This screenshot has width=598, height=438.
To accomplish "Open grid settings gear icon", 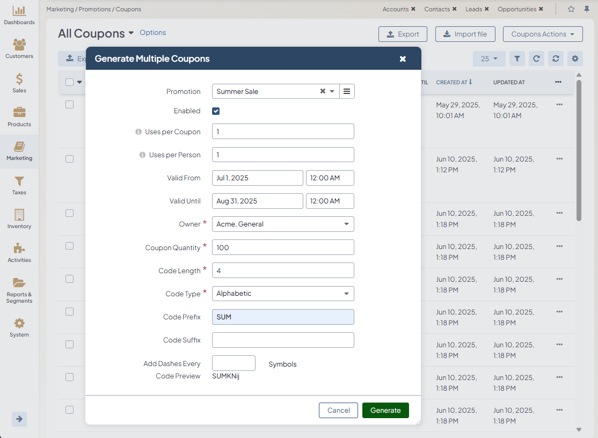I will coord(575,59).
